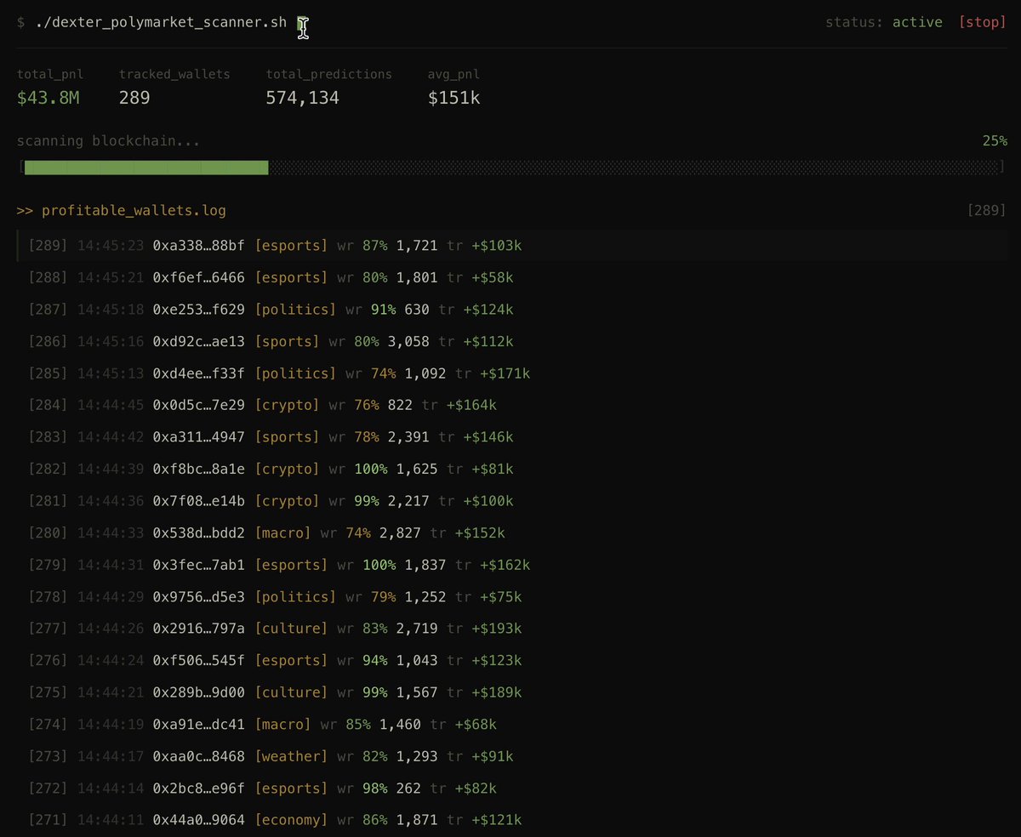The height and width of the screenshot is (837, 1021).
Task: Click wallet address 0x2bc8…e96f
Action: [x=198, y=789]
